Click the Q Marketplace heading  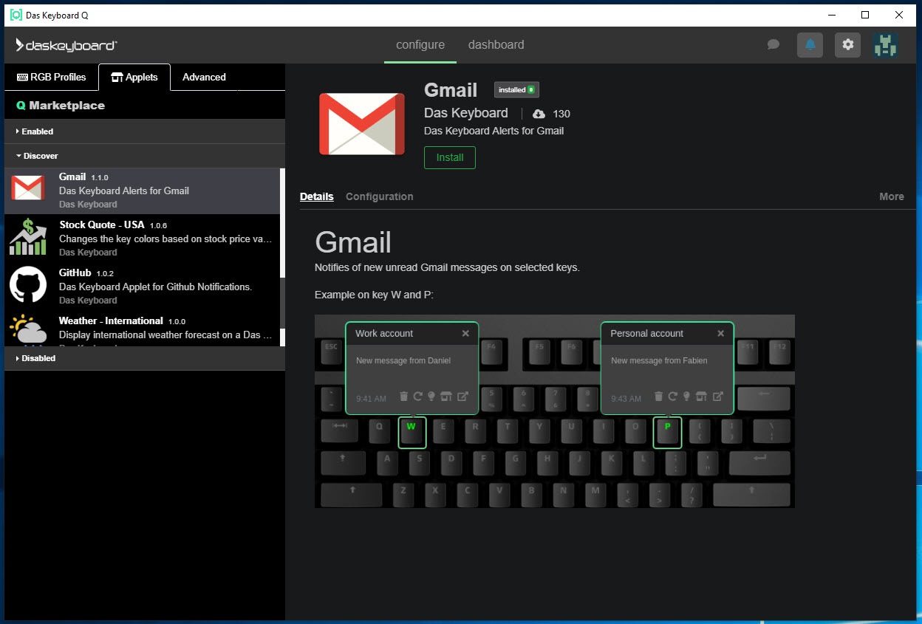click(61, 106)
